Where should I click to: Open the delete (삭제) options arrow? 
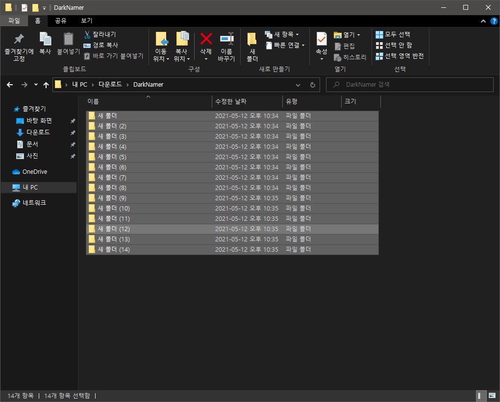coord(206,59)
